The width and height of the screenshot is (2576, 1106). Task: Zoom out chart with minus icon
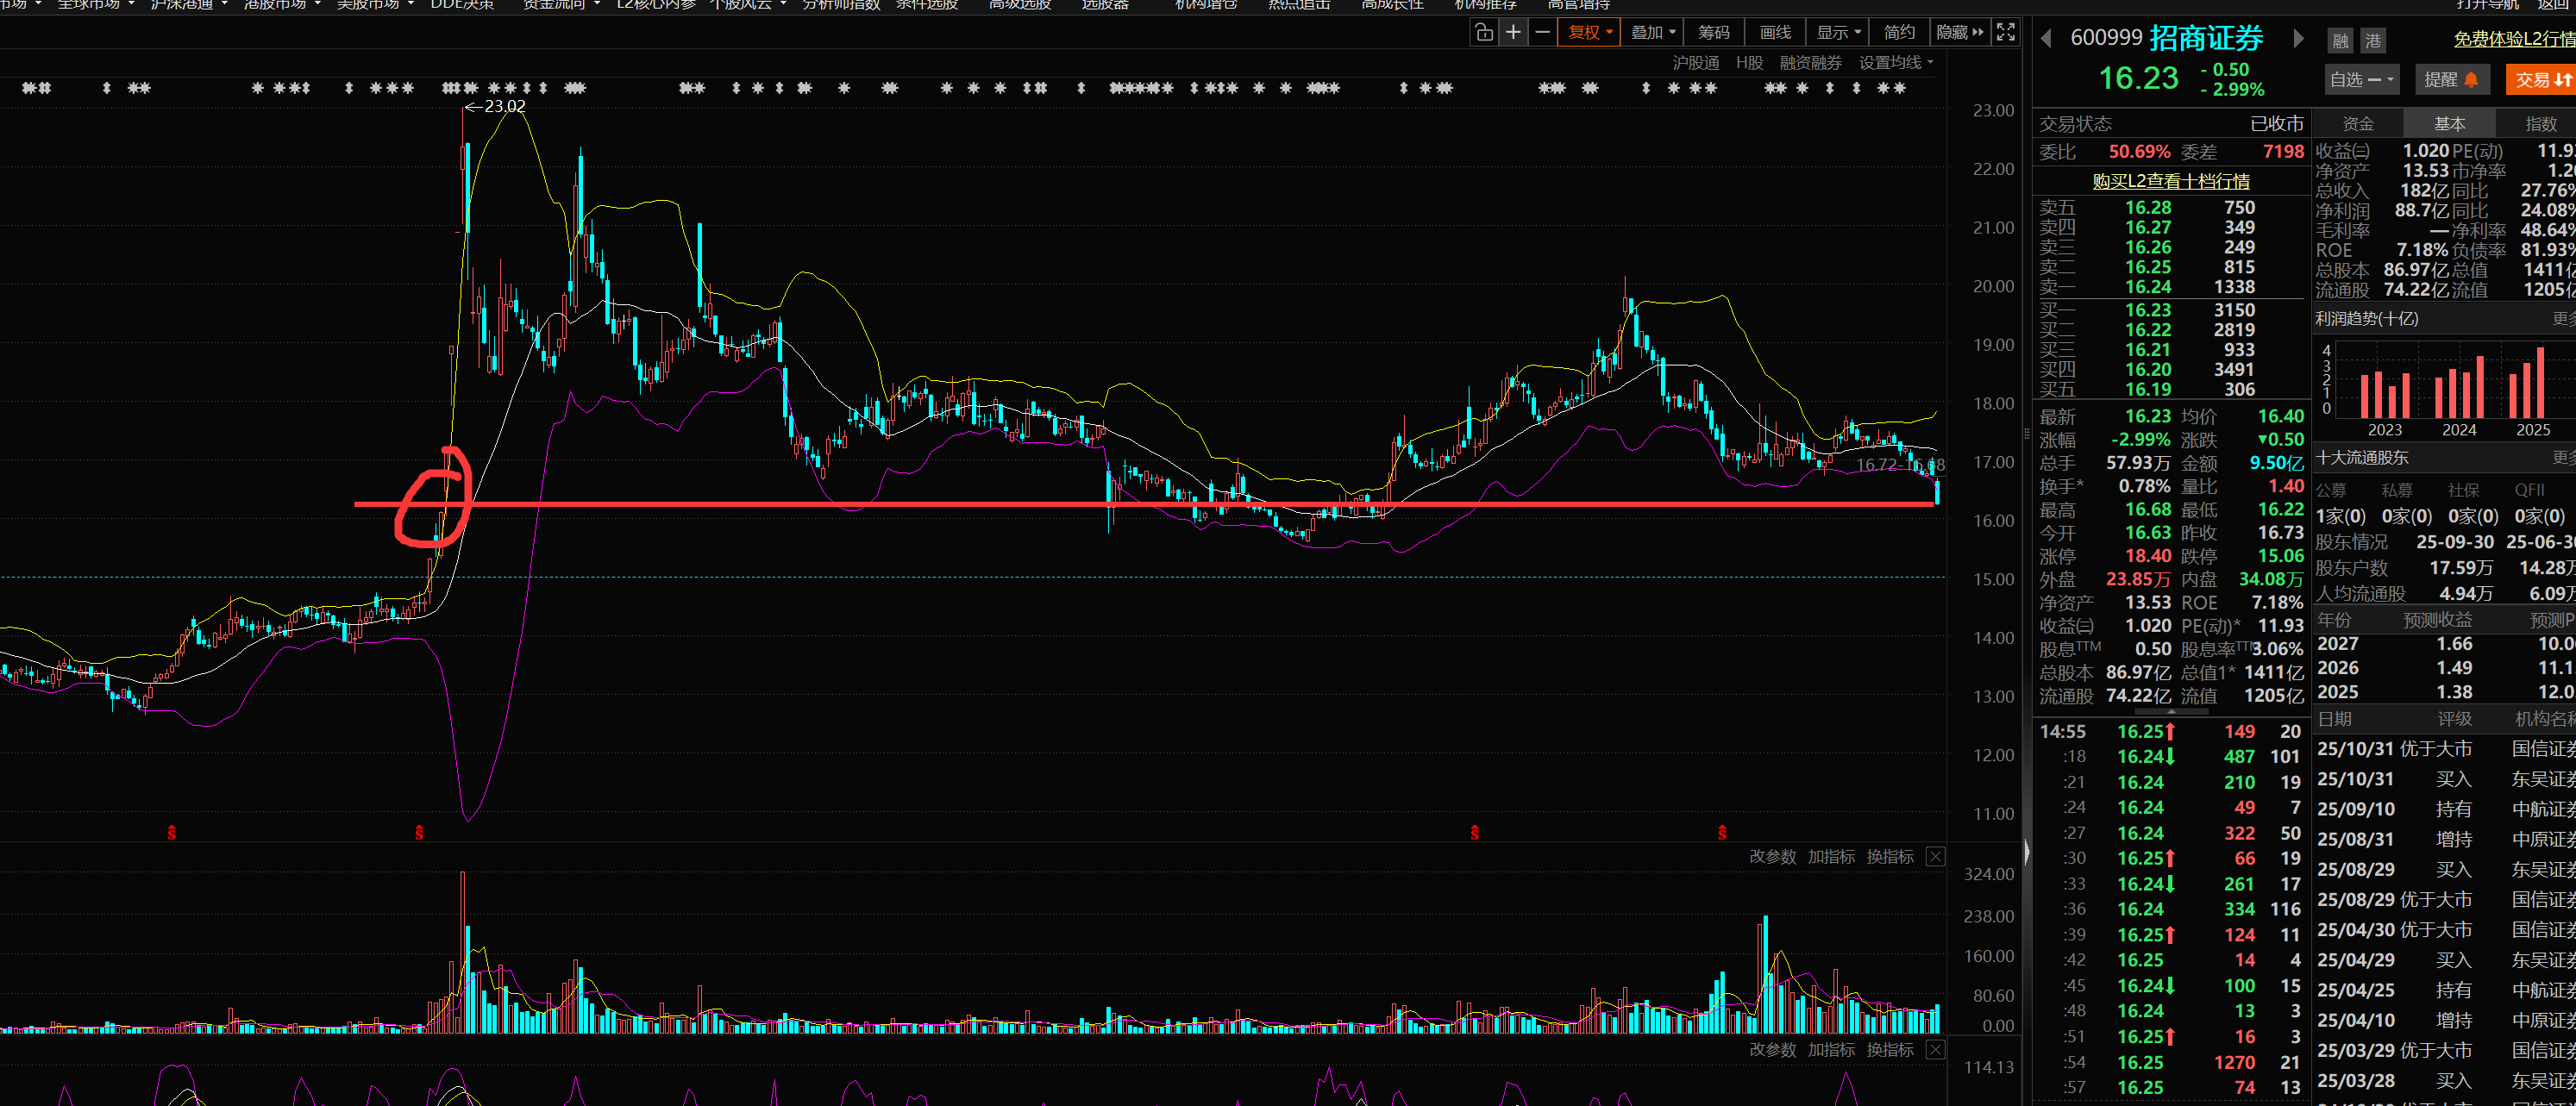1543,32
